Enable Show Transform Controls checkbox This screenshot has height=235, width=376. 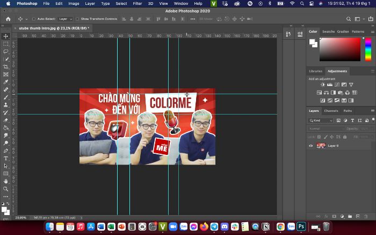pos(77,19)
